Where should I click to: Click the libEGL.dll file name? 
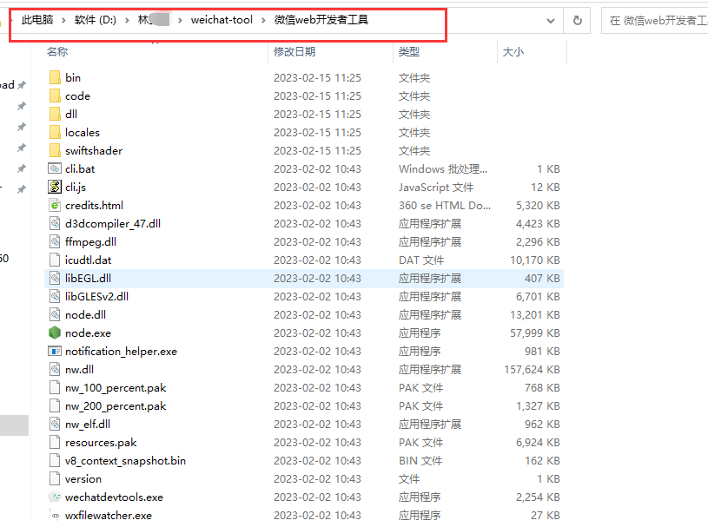pyautogui.click(x=88, y=279)
